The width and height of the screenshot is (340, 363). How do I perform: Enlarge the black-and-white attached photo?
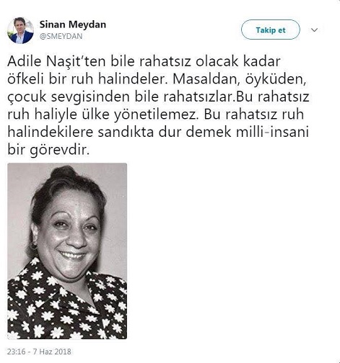coord(67,251)
